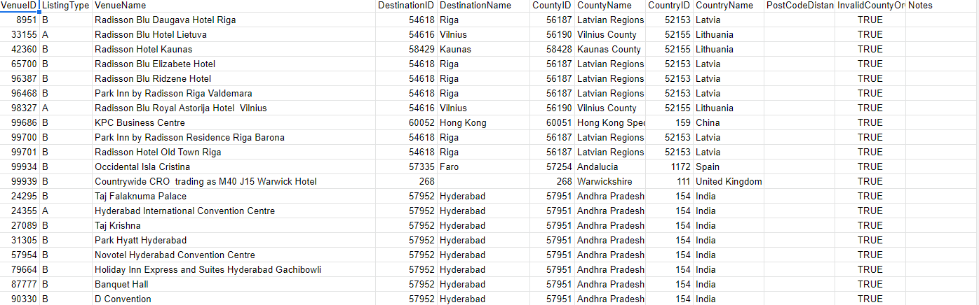Select Park Inn by Radisson Residence Riga Barona
The image size is (979, 305).
point(234,137)
